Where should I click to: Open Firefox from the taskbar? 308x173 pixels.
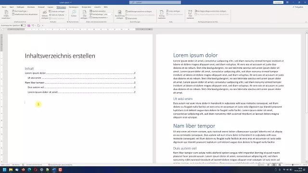coord(23,170)
